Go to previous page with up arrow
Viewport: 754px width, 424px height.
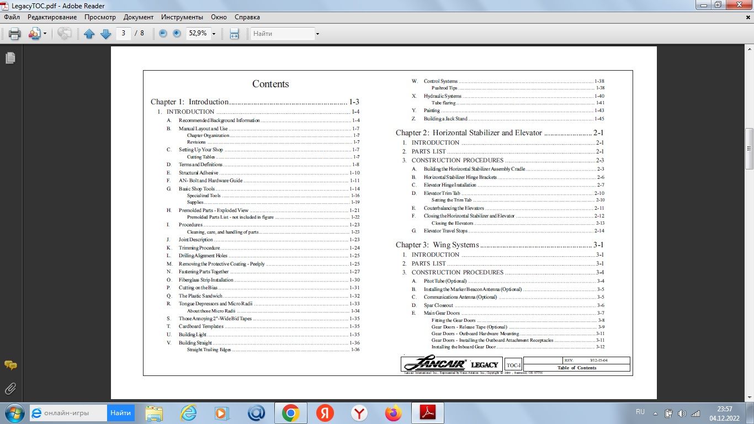point(89,34)
